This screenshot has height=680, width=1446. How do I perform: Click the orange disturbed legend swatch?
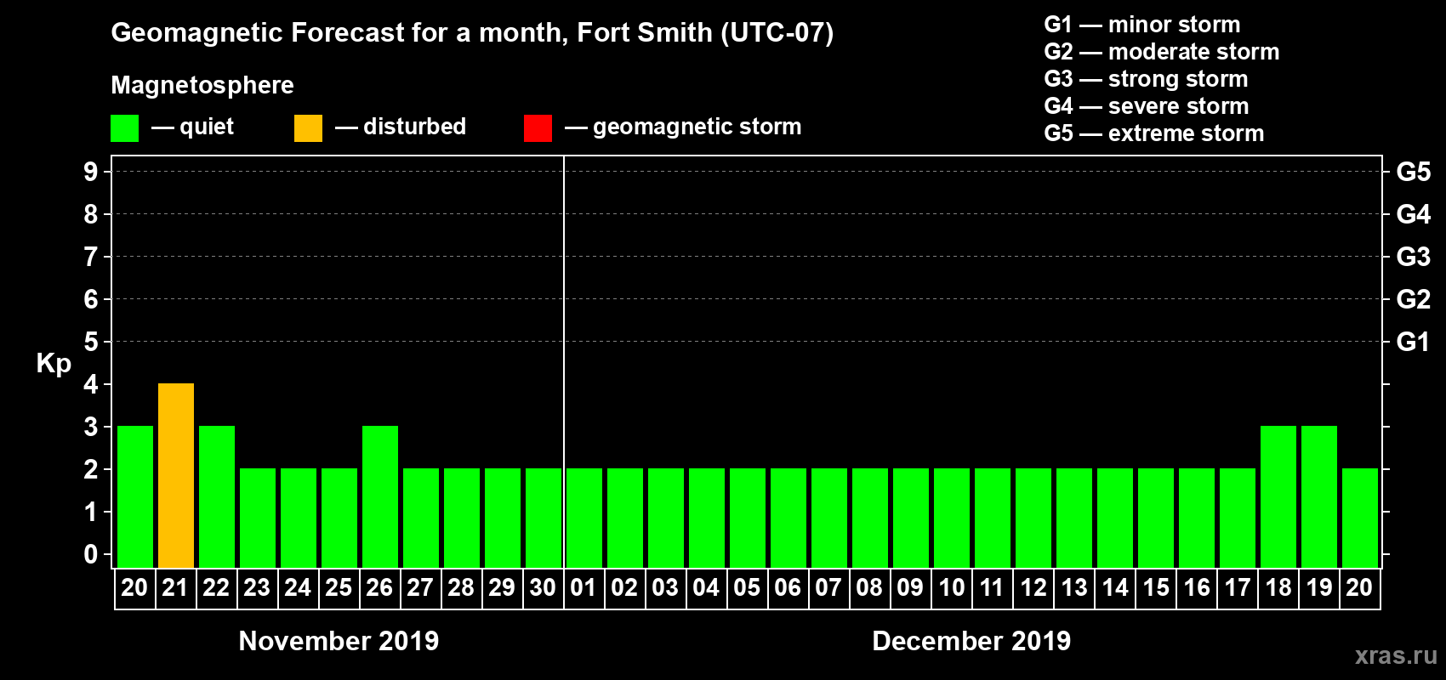[308, 128]
